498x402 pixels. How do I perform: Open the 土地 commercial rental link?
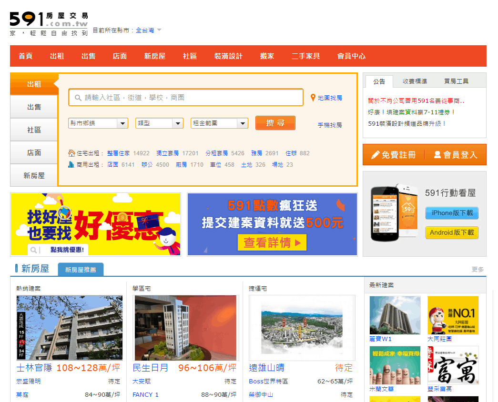tap(246, 164)
